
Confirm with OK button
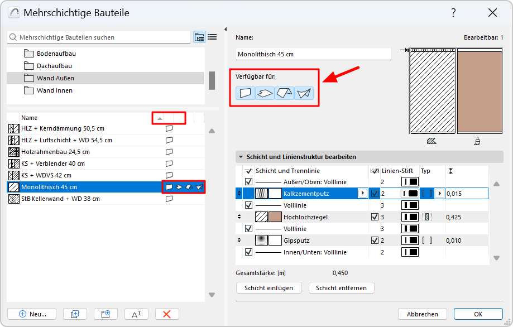(478, 314)
